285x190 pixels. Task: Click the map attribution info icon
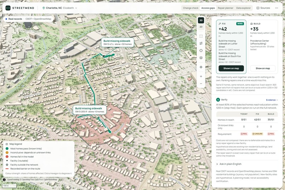(x=4, y=180)
